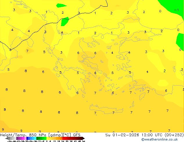The width and height of the screenshot is (184, 142).
Task: Click the 'Height/Temp. 850 hPa' title text
Action: (x=23, y=135)
